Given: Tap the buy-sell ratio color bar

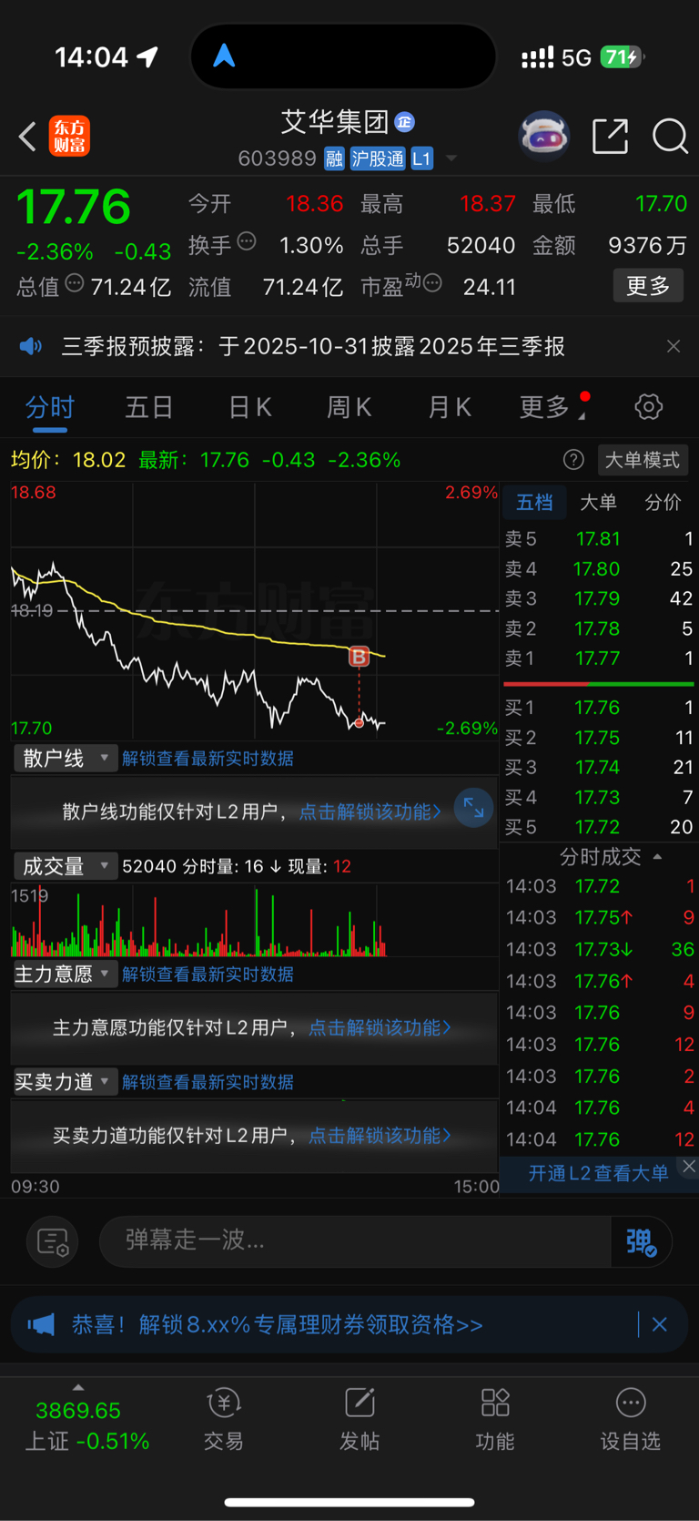Looking at the screenshot, I should 599,683.
